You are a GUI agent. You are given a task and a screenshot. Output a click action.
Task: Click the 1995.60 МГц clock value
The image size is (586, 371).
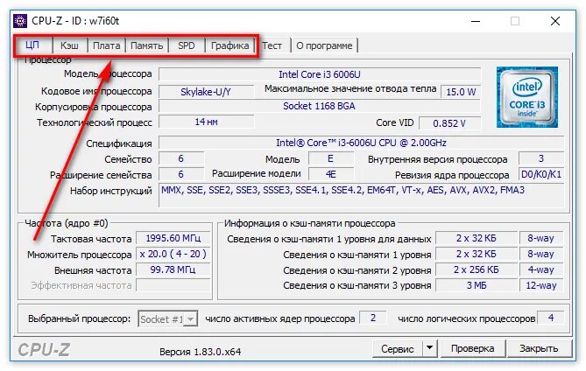tap(173, 238)
